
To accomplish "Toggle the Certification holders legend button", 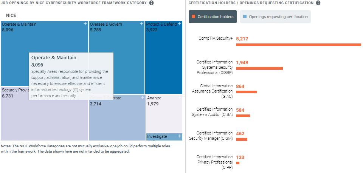I will 213,17.
